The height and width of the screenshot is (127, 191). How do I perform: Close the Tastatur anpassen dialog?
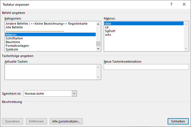coord(184,4)
